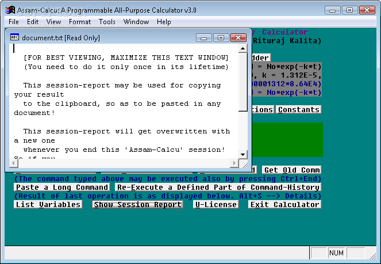Click the Constants button
Screen dimensions: 381x264
coord(298,110)
